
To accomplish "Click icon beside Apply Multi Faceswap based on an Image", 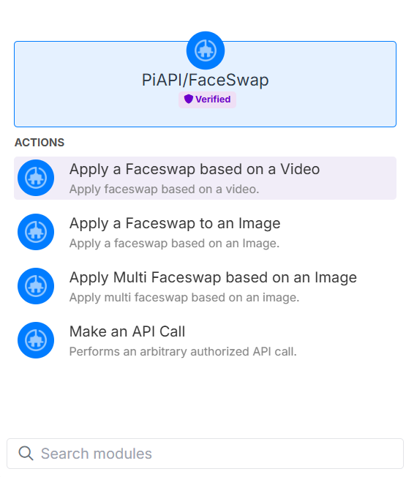I will point(36,286).
